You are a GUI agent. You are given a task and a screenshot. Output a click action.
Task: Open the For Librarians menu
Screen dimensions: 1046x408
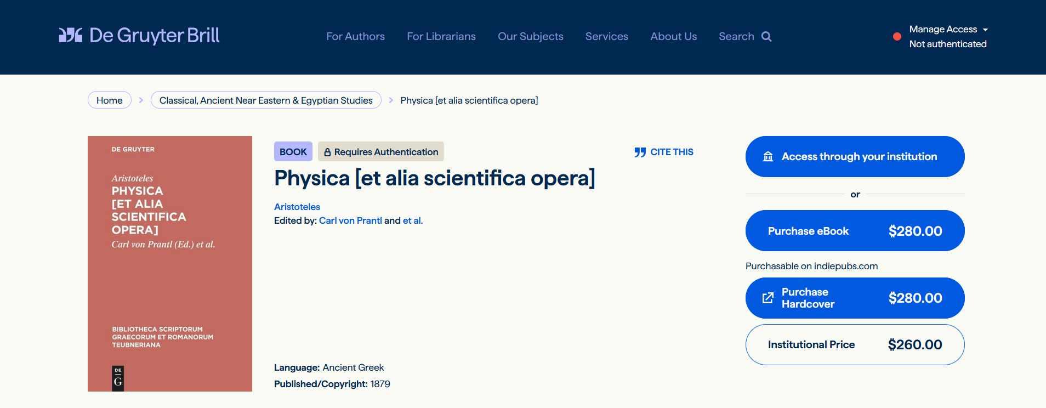click(441, 36)
